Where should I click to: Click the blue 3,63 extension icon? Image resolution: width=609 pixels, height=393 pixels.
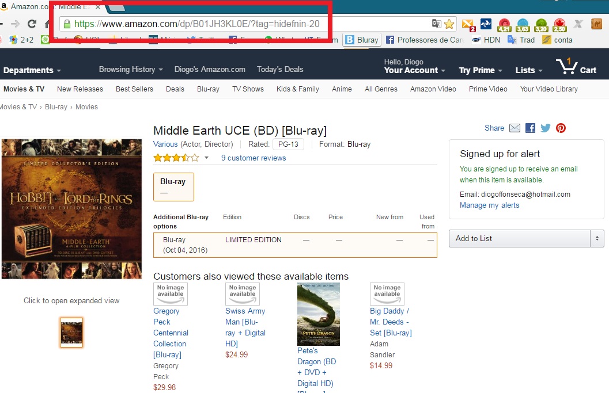[523, 25]
